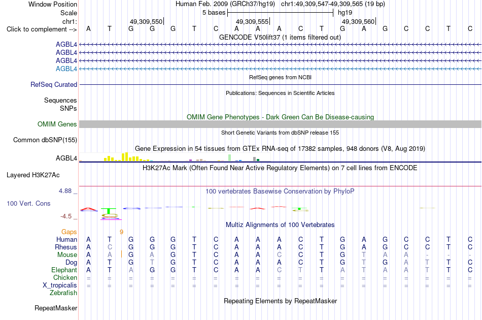
Task: Click the black AGBL4 label beside the GTEx chart
Action: (66, 158)
